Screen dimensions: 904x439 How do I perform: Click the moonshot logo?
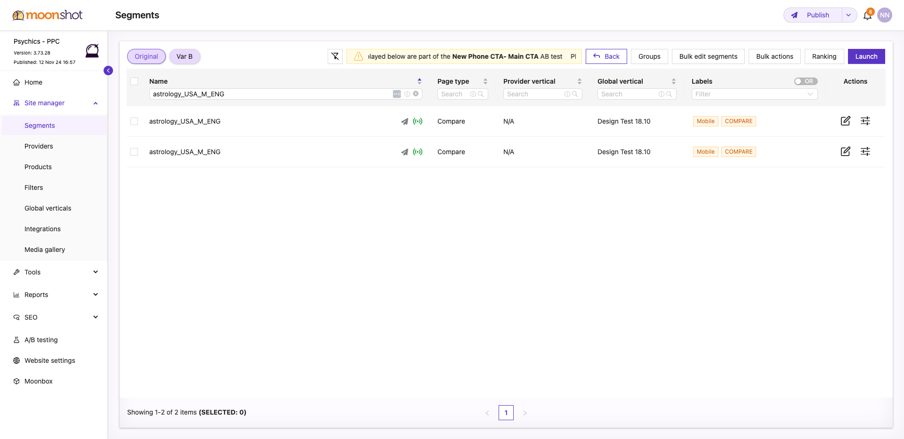point(48,15)
